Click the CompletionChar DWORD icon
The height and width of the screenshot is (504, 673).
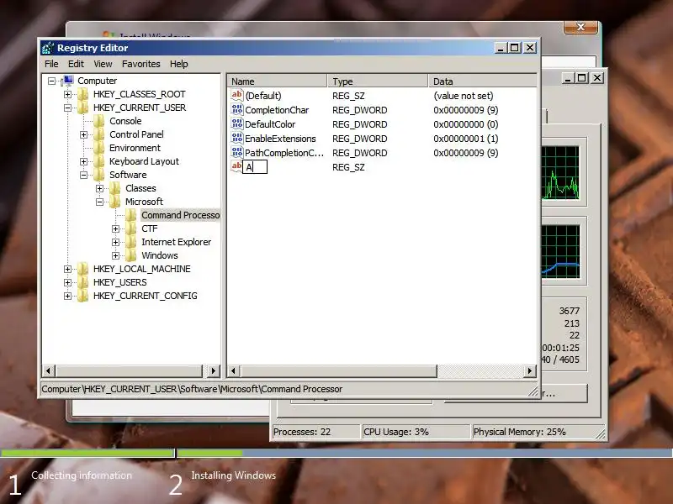point(237,110)
